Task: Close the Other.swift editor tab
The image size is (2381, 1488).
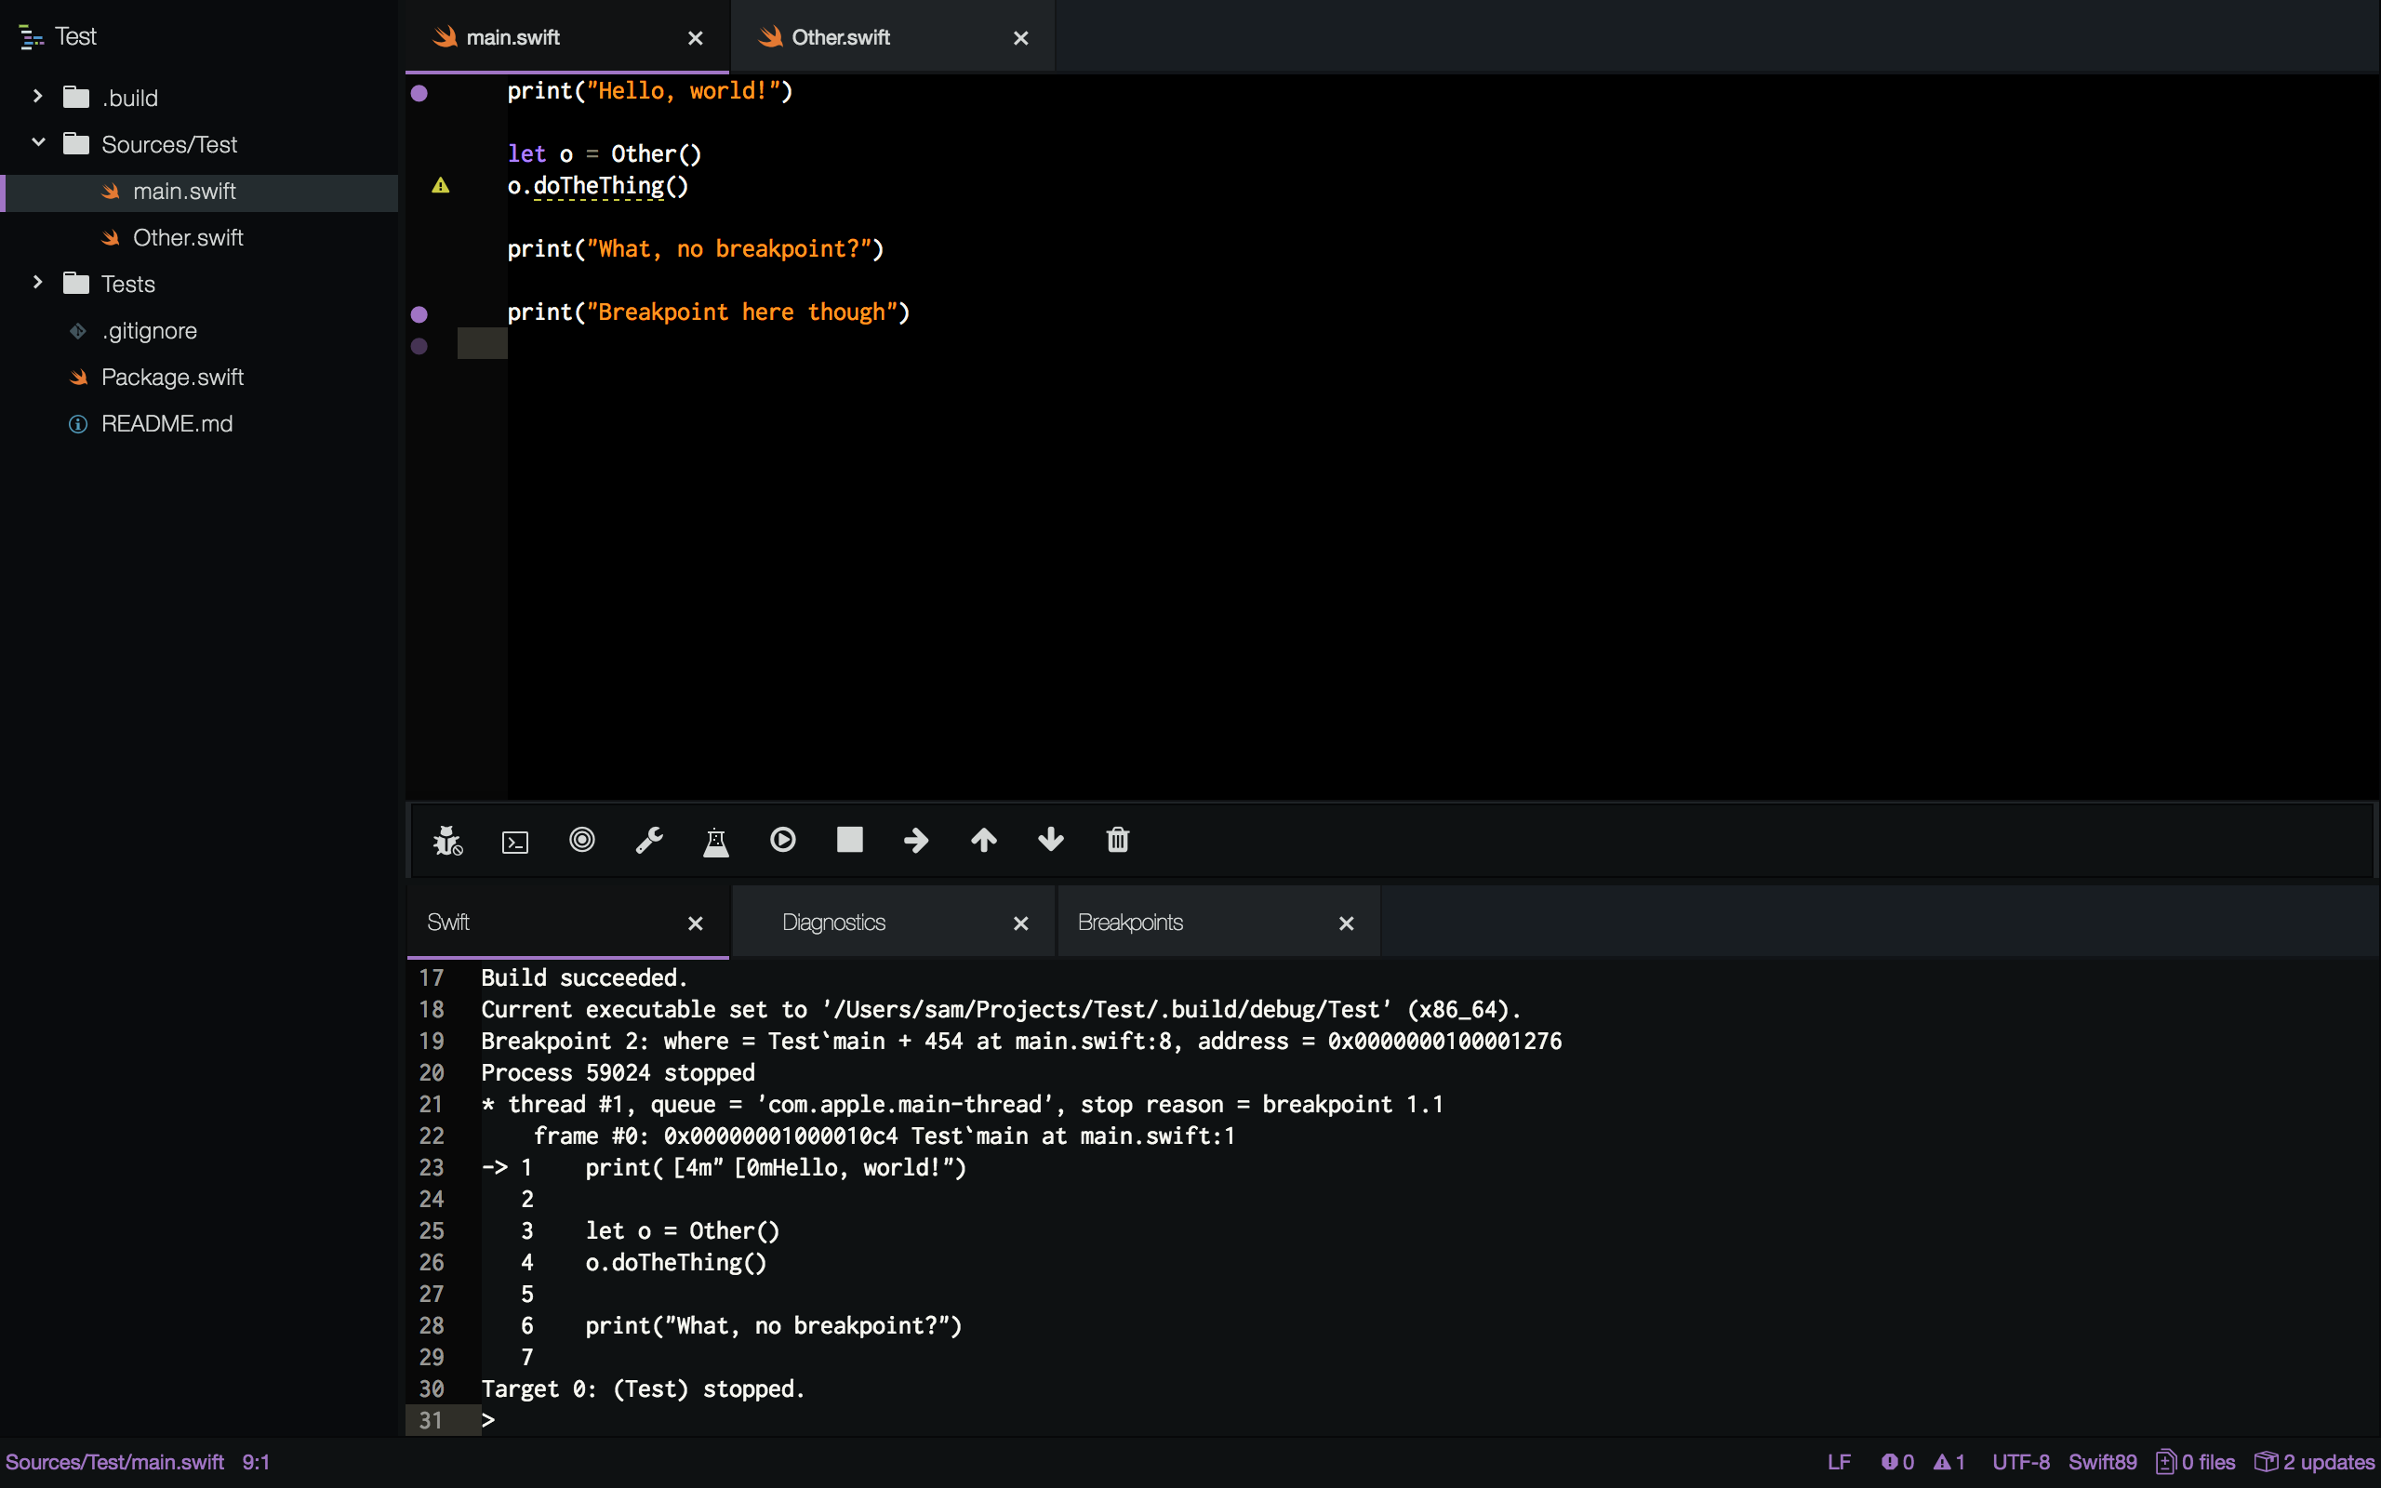Action: tap(1020, 38)
